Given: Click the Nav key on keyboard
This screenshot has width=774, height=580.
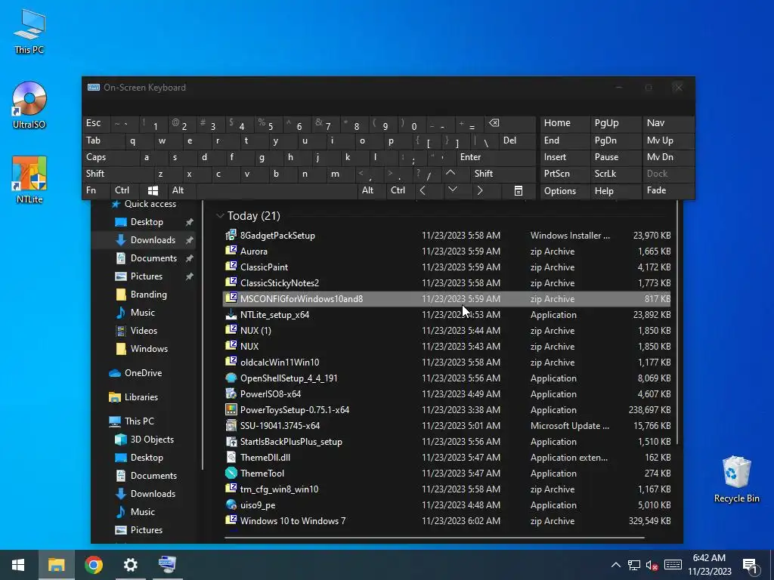Looking at the screenshot, I should (x=668, y=123).
